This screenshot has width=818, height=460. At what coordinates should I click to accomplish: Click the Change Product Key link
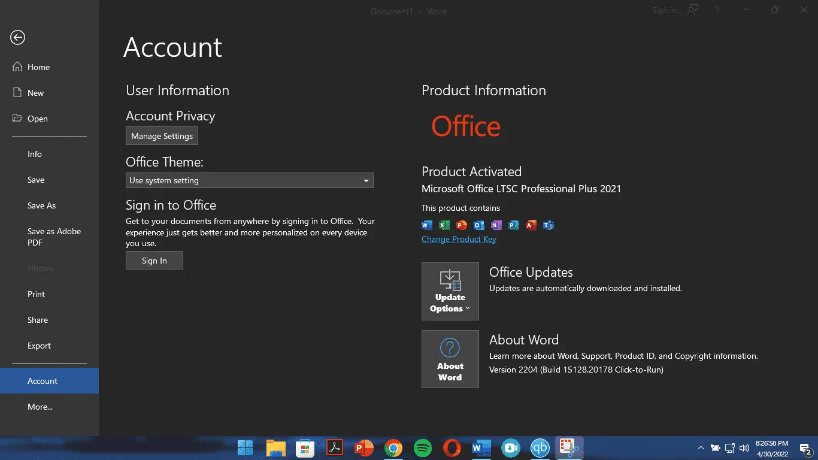459,239
